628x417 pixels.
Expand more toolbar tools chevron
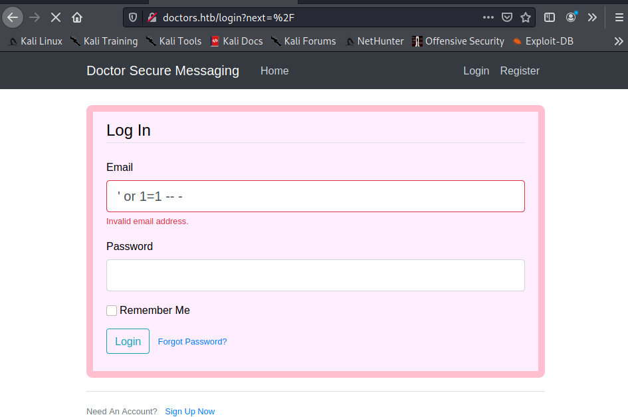tap(592, 18)
